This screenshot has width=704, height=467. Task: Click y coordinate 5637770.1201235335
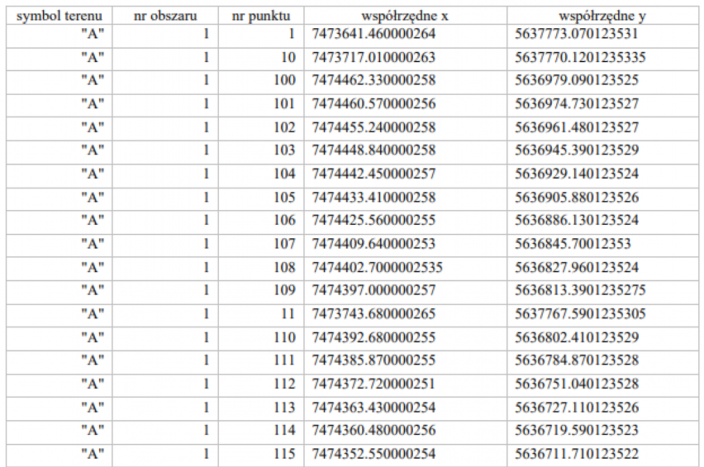(580, 58)
